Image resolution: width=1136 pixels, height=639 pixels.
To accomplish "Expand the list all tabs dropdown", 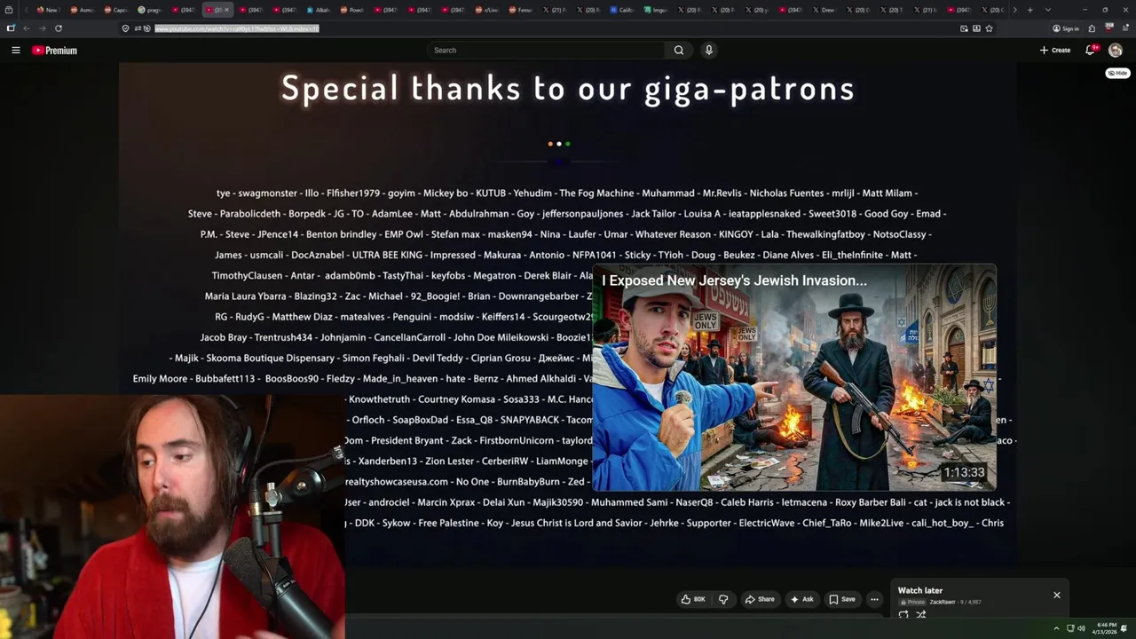I will click(1048, 10).
